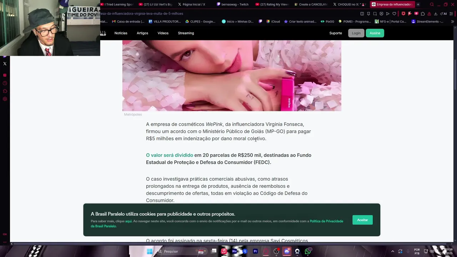
Task: Open 'O valor será dividido' link
Action: (x=169, y=155)
